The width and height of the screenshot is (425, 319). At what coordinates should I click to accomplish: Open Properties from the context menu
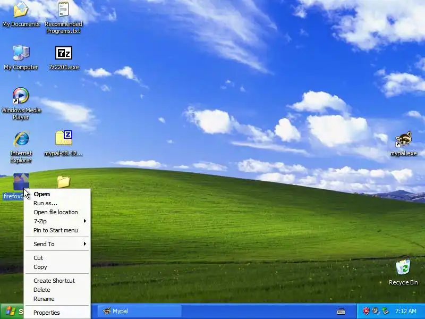point(57,313)
